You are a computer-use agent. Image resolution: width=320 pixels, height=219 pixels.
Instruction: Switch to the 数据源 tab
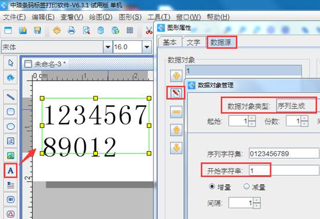tap(221, 42)
